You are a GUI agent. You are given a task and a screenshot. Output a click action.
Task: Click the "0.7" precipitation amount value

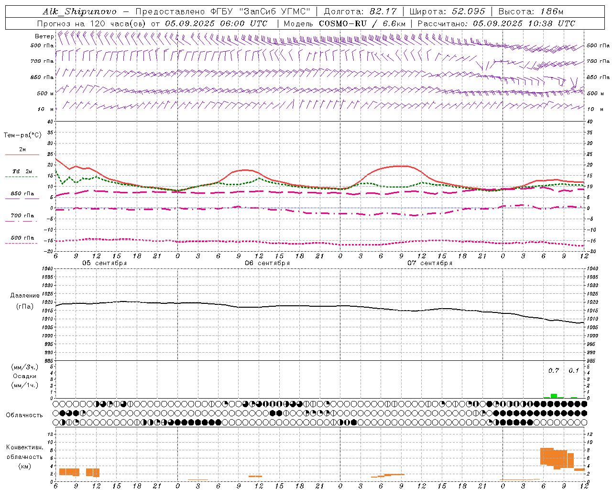[554, 370]
